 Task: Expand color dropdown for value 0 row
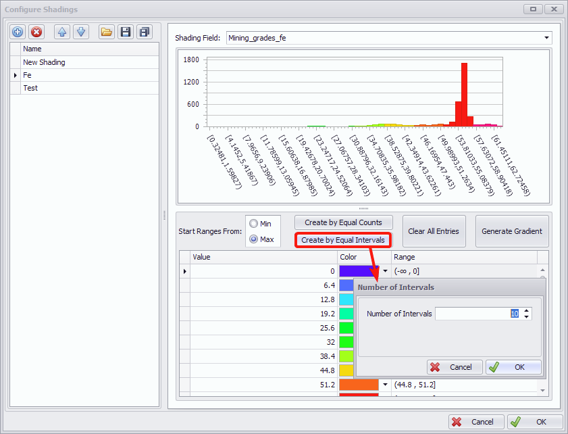(x=385, y=271)
